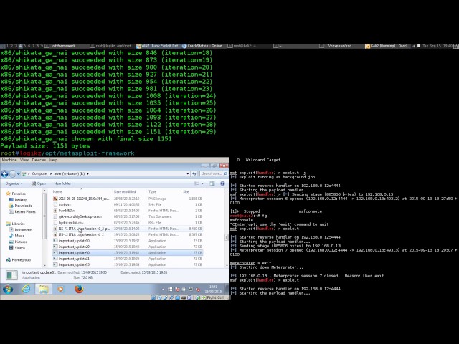459x344 pixels.
Task: Click the VirtualBox Right Ctrl host key indicator
Action: [215, 297]
